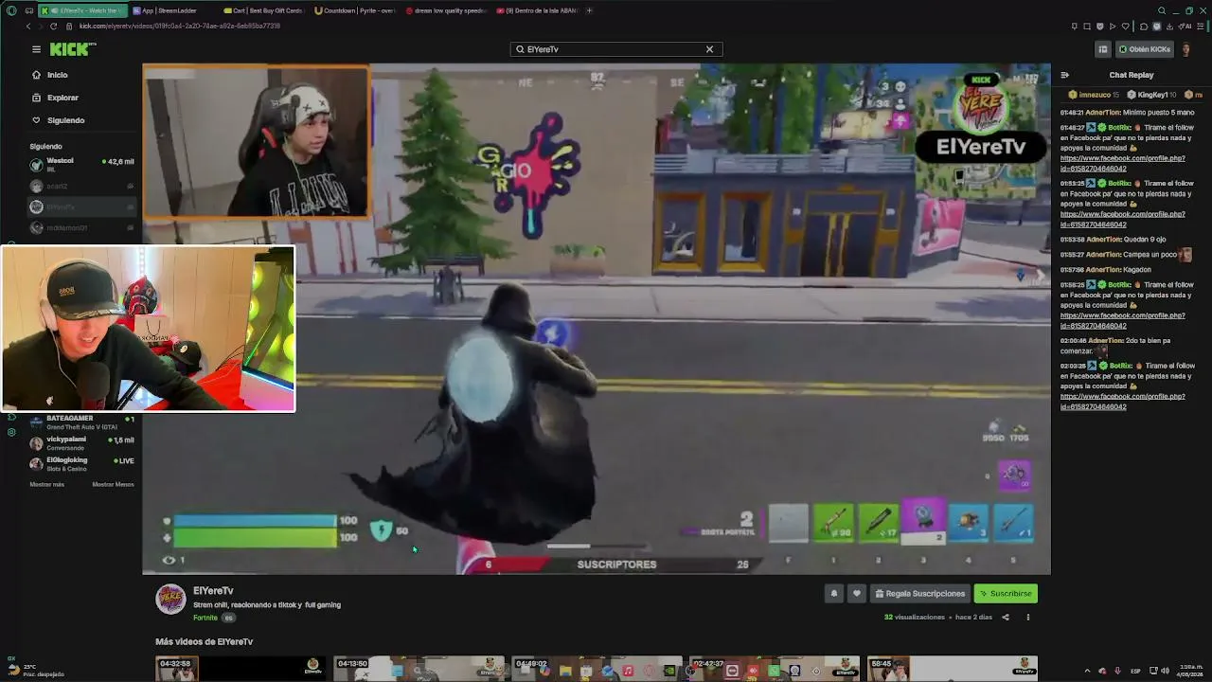The height and width of the screenshot is (682, 1212).
Task: Follow ElYereTv with the heart button
Action: click(x=857, y=594)
